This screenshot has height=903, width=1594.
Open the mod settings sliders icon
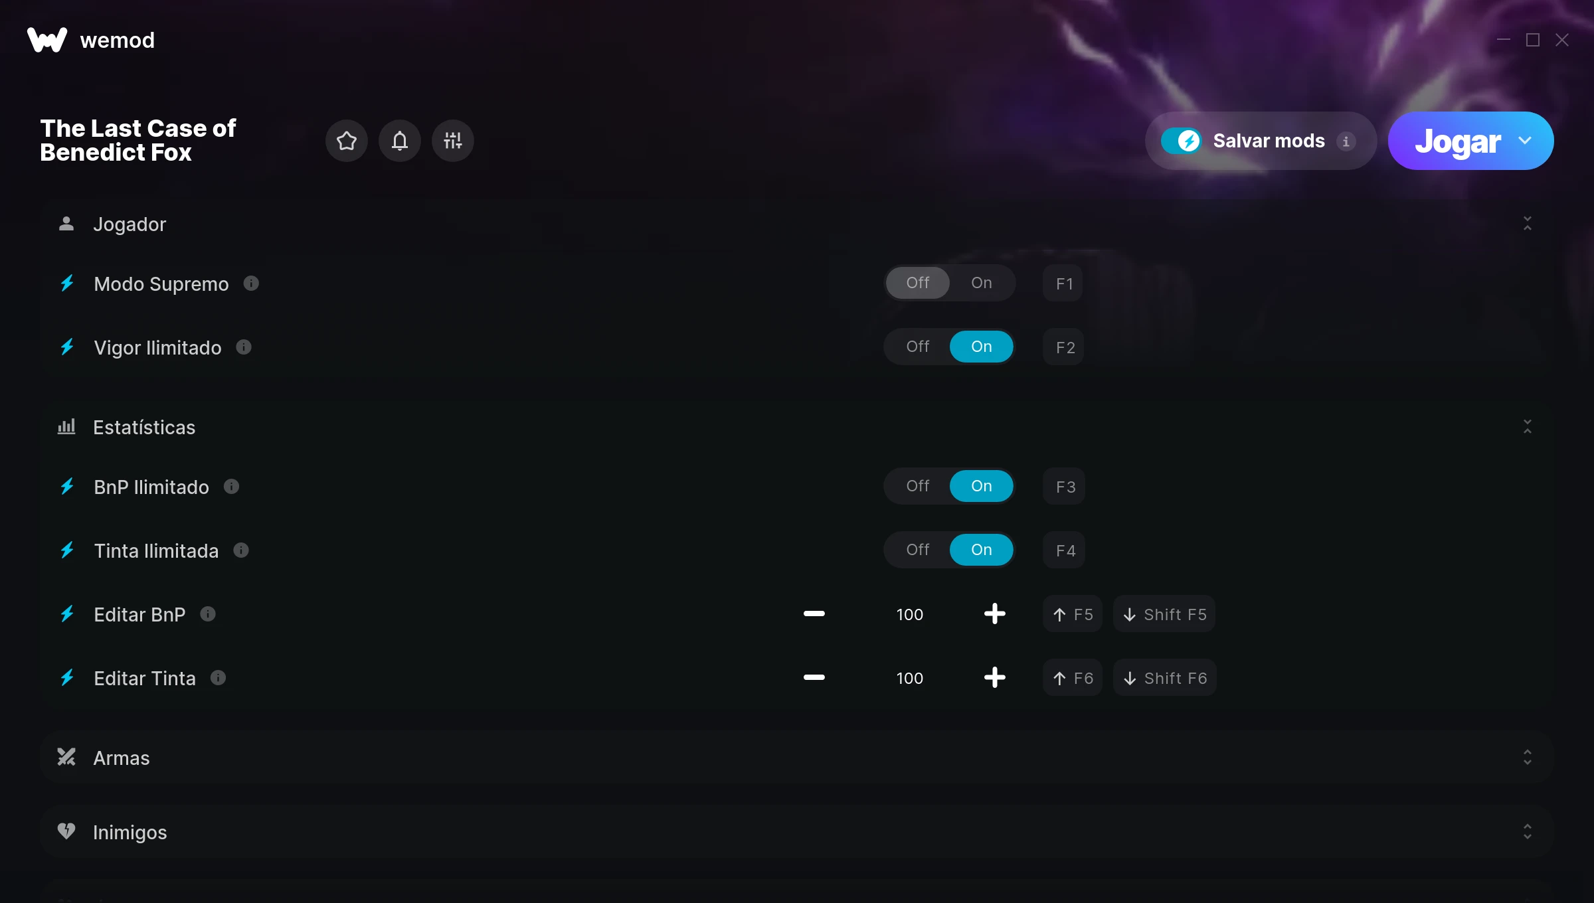point(452,141)
